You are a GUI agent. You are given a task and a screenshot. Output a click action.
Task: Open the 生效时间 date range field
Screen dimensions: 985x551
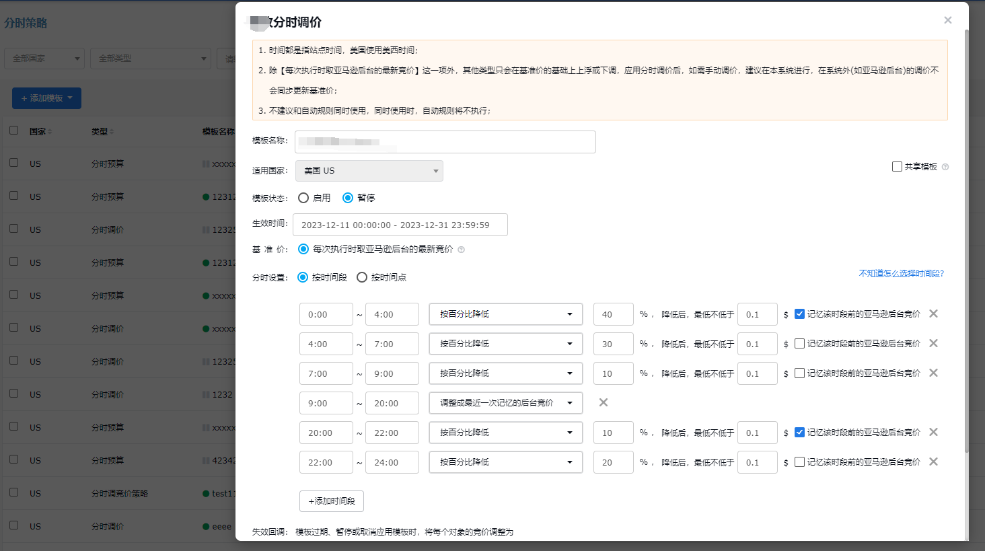(x=400, y=225)
